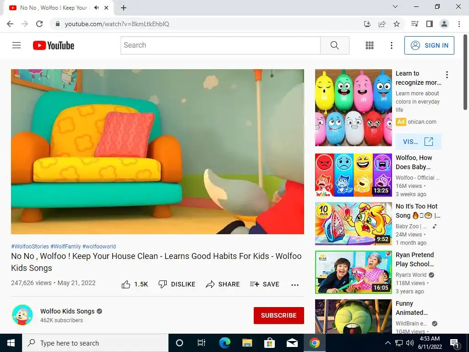Screen dimensions: 469x352
Task: Show hidden system tray icons
Action: click(x=387, y=343)
